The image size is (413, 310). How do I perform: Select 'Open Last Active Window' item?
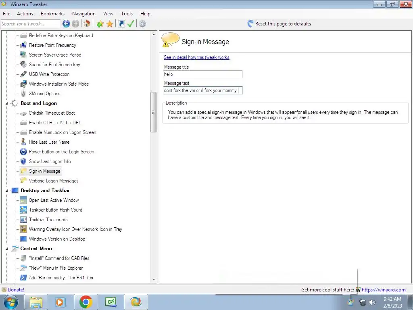[x=54, y=200]
